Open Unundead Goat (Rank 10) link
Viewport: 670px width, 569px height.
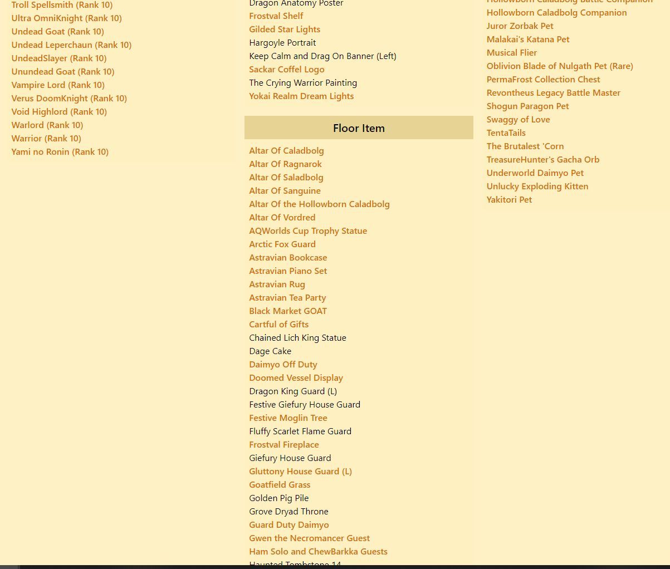(63, 71)
